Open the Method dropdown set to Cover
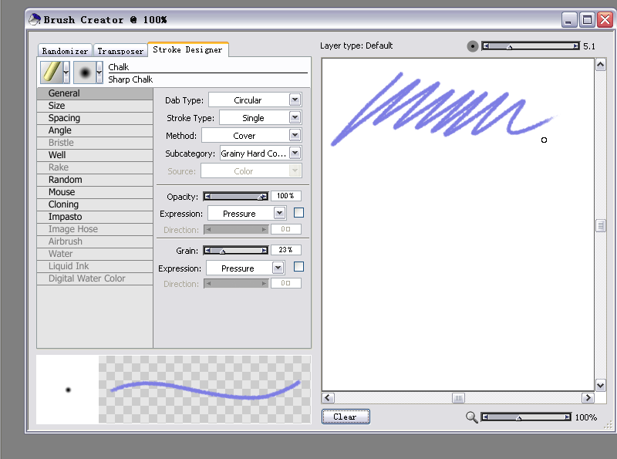The image size is (617, 459). click(x=295, y=135)
